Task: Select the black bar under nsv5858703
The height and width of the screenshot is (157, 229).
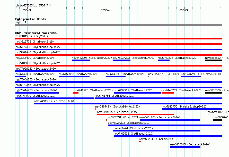Action: coord(217,120)
